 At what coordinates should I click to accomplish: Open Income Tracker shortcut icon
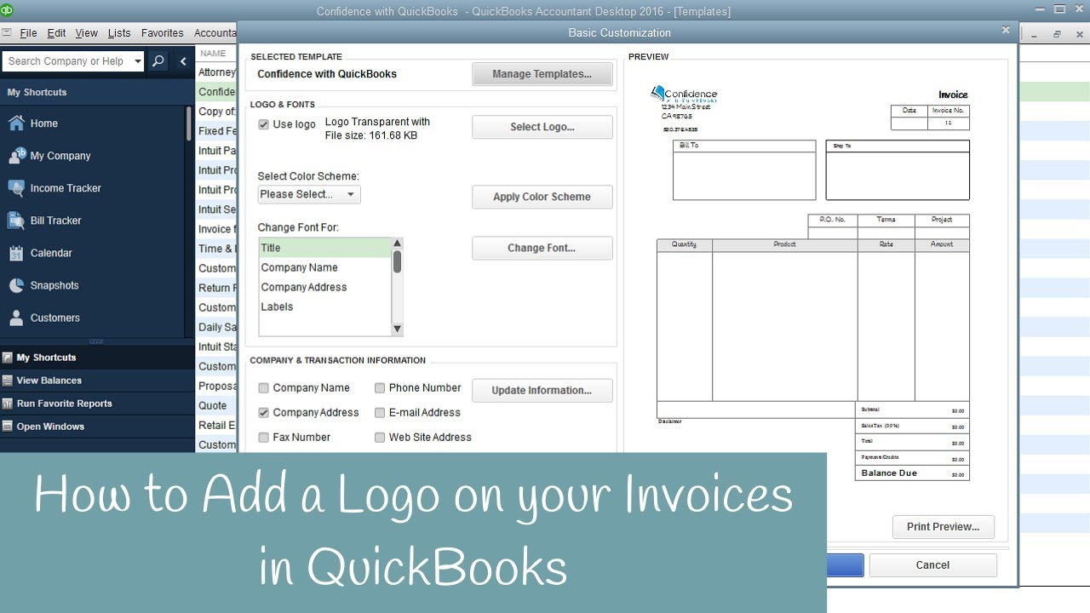click(x=16, y=188)
